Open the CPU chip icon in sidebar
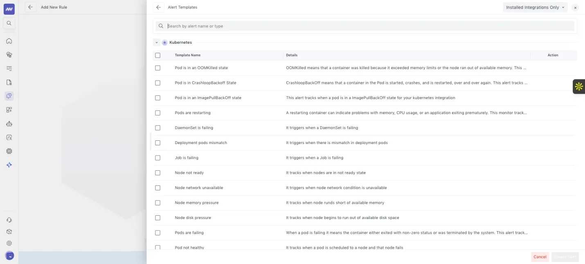Screen dimensions: 585x264 [9, 151]
